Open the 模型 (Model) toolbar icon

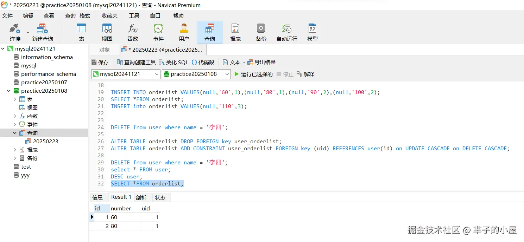tap(312, 32)
